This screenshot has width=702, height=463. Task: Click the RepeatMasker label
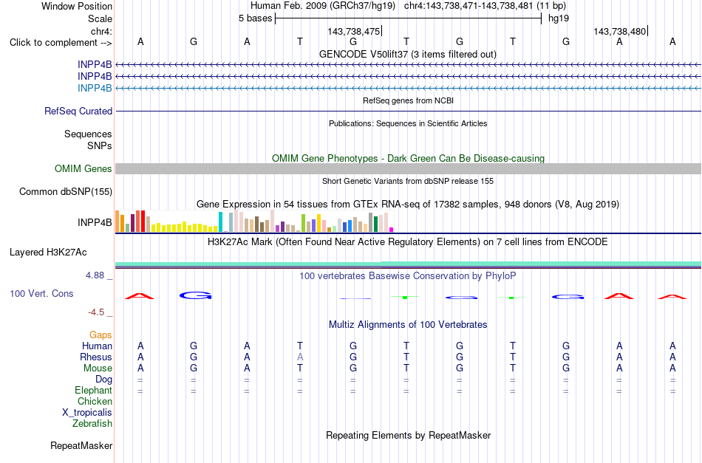81,445
